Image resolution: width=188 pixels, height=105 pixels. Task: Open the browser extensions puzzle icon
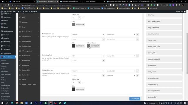tap(177, 5)
